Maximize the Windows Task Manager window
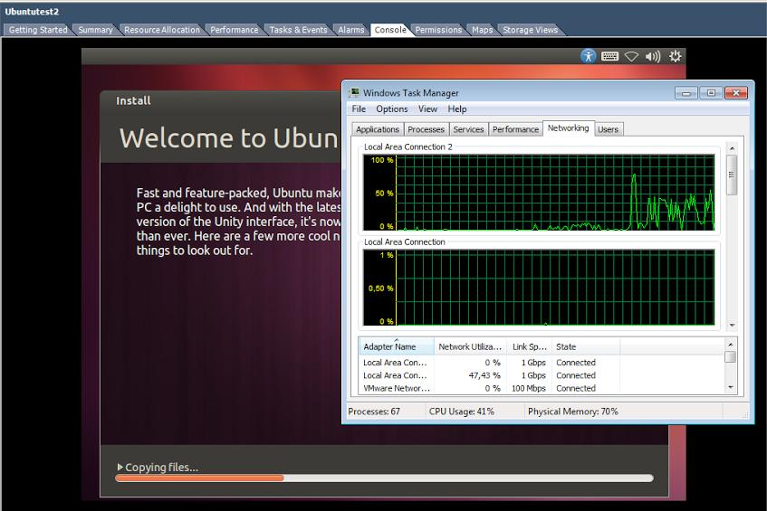The height and width of the screenshot is (511, 767). [711, 93]
